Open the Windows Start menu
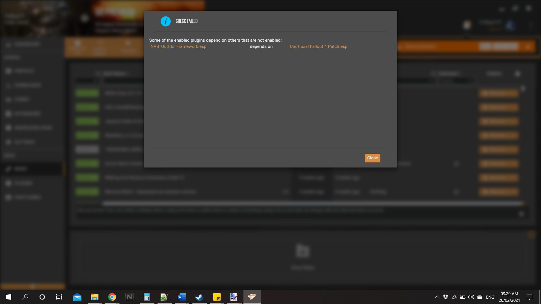Viewport: 541px width, 304px height. [8, 297]
